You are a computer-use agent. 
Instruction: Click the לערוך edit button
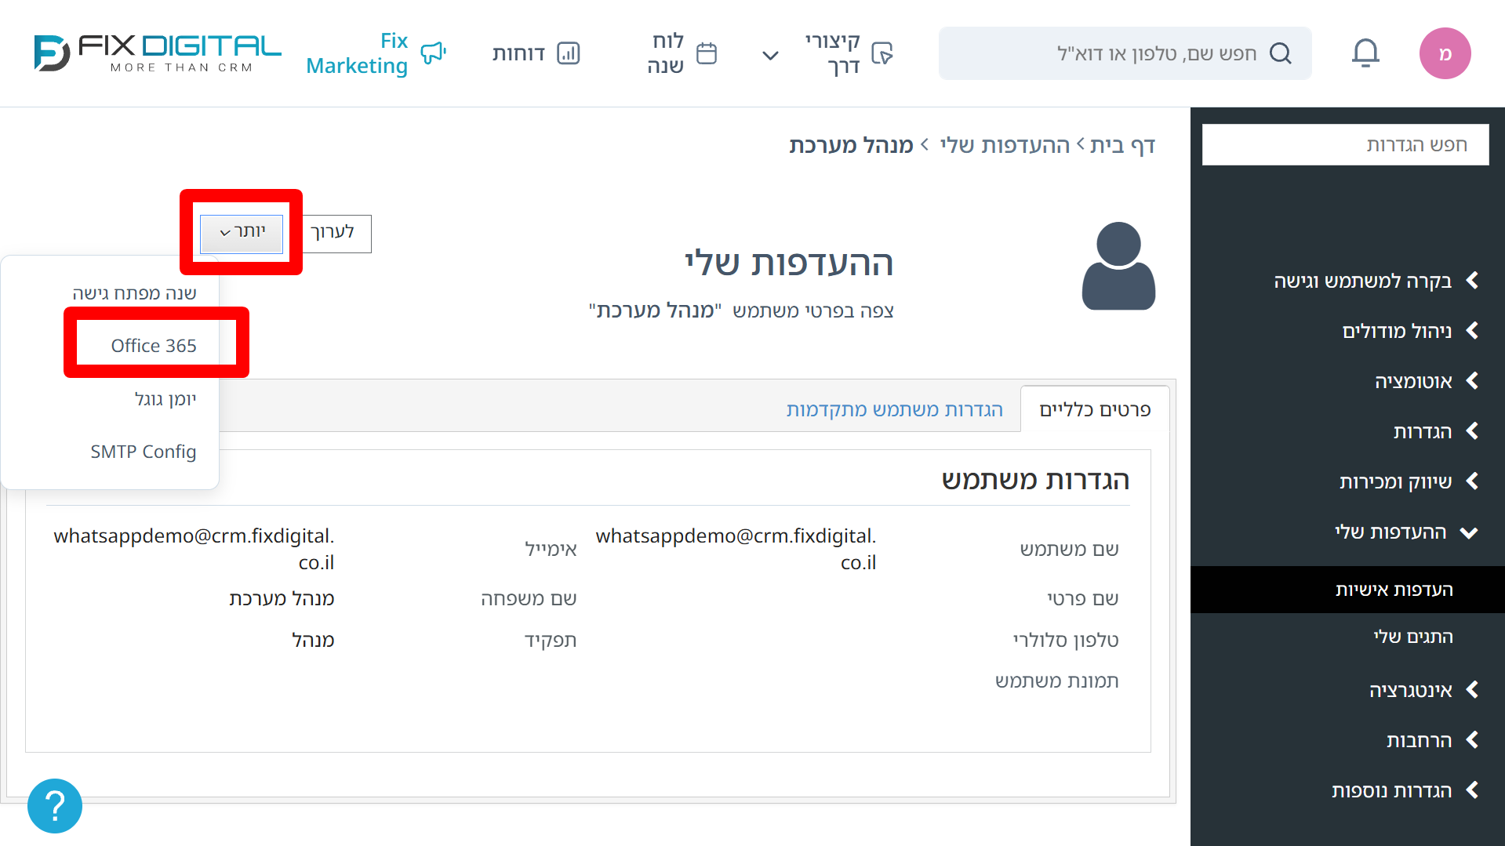[333, 233]
